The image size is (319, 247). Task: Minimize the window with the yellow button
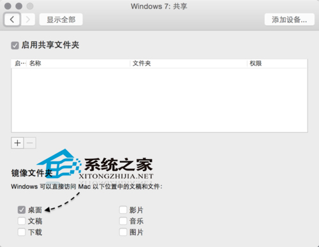(19, 6)
